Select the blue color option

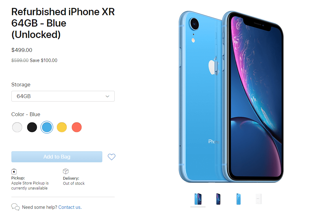click(x=47, y=127)
